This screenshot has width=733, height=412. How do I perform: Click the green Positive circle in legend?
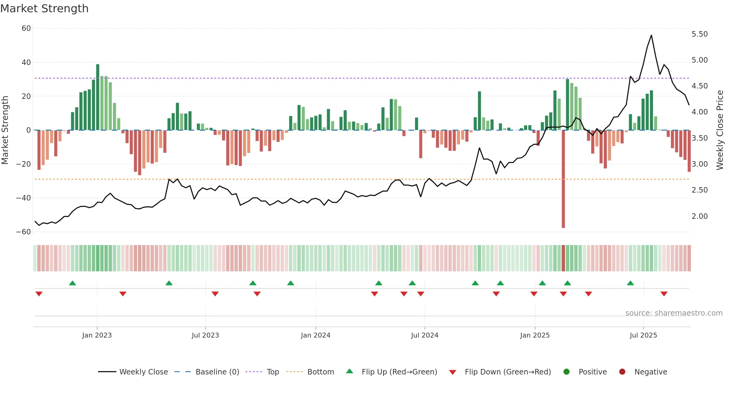[x=567, y=372]
